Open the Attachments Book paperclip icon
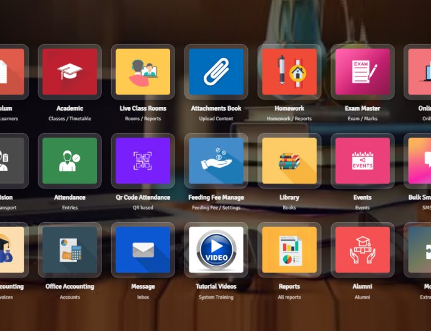431x331 pixels. 216,72
